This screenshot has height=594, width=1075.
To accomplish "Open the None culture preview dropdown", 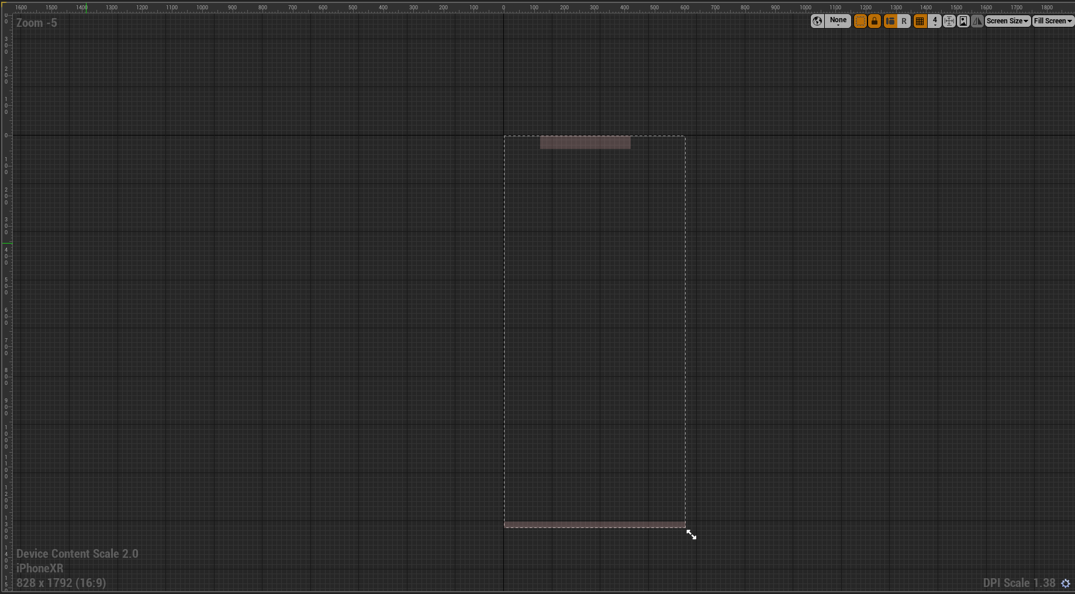I will (838, 21).
